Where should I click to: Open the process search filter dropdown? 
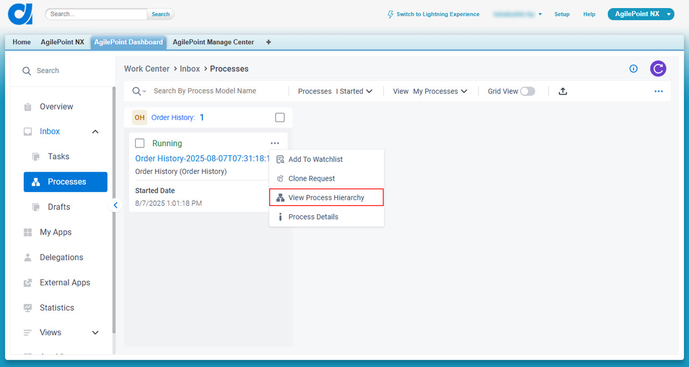pos(139,91)
